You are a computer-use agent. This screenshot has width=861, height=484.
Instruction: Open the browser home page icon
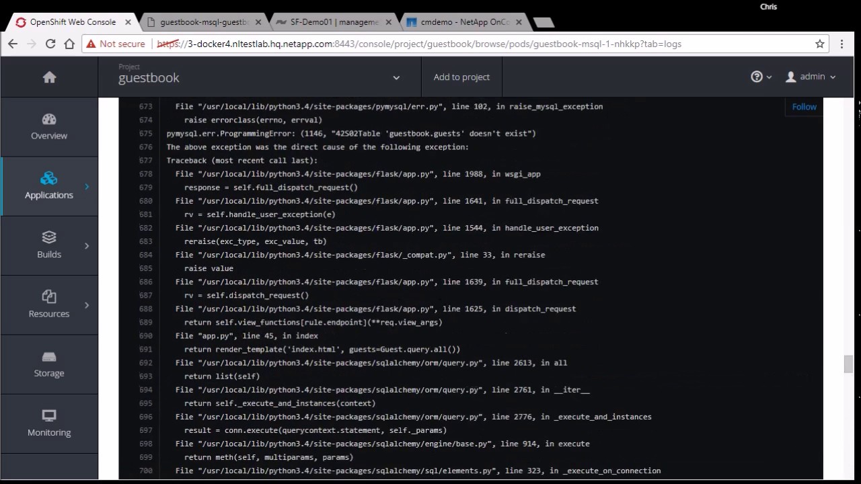pyautogui.click(x=69, y=44)
